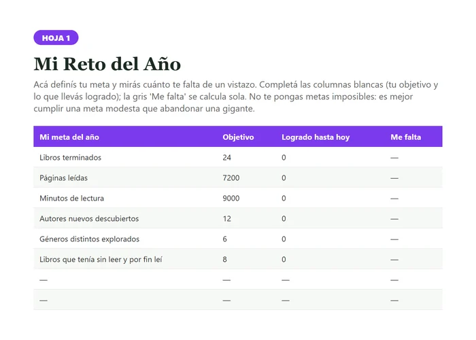The height and width of the screenshot is (340, 476).
Task: Click the Mi meta del año column header
Action: pos(69,137)
